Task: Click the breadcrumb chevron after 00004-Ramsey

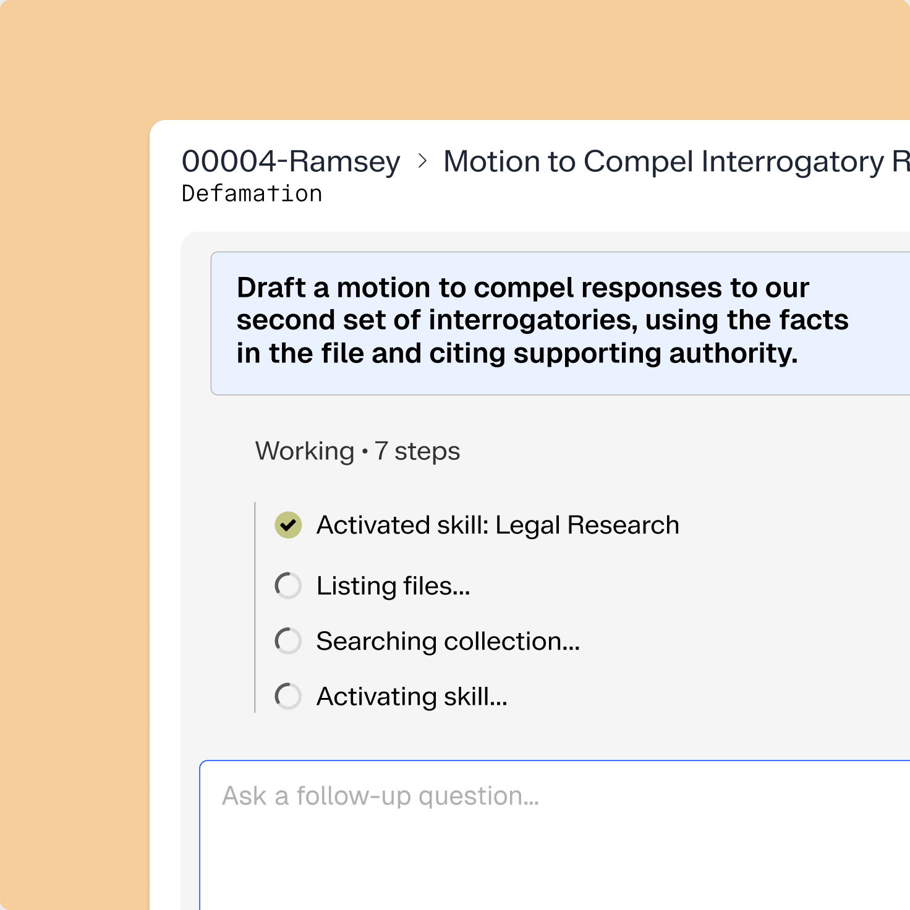Action: pos(422,161)
